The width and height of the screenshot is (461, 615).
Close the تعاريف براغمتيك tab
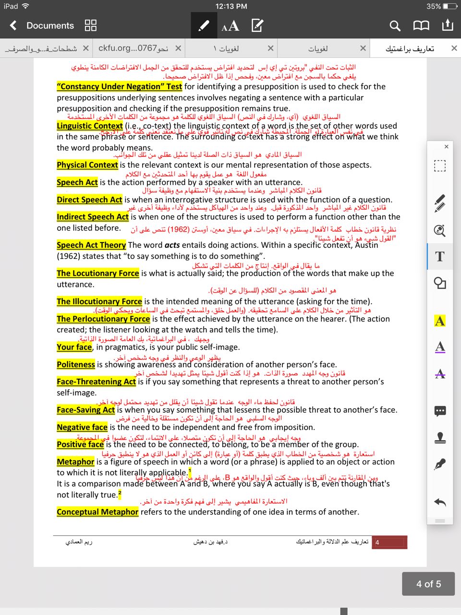click(454, 48)
